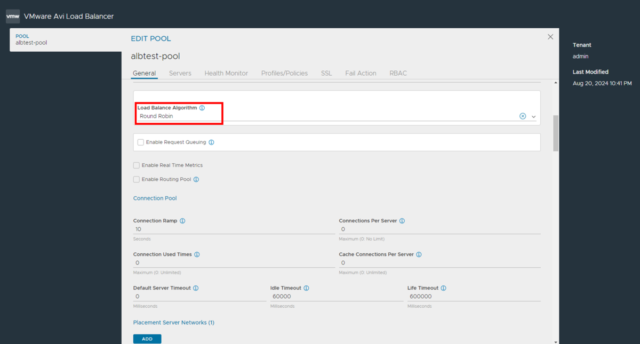The image size is (640, 344).
Task: Open the Servers tab
Action: 180,74
